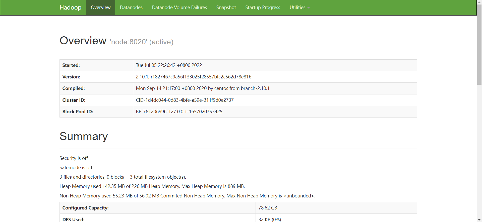Click the Summary section heading
The height and width of the screenshot is (222, 482).
pos(84,137)
